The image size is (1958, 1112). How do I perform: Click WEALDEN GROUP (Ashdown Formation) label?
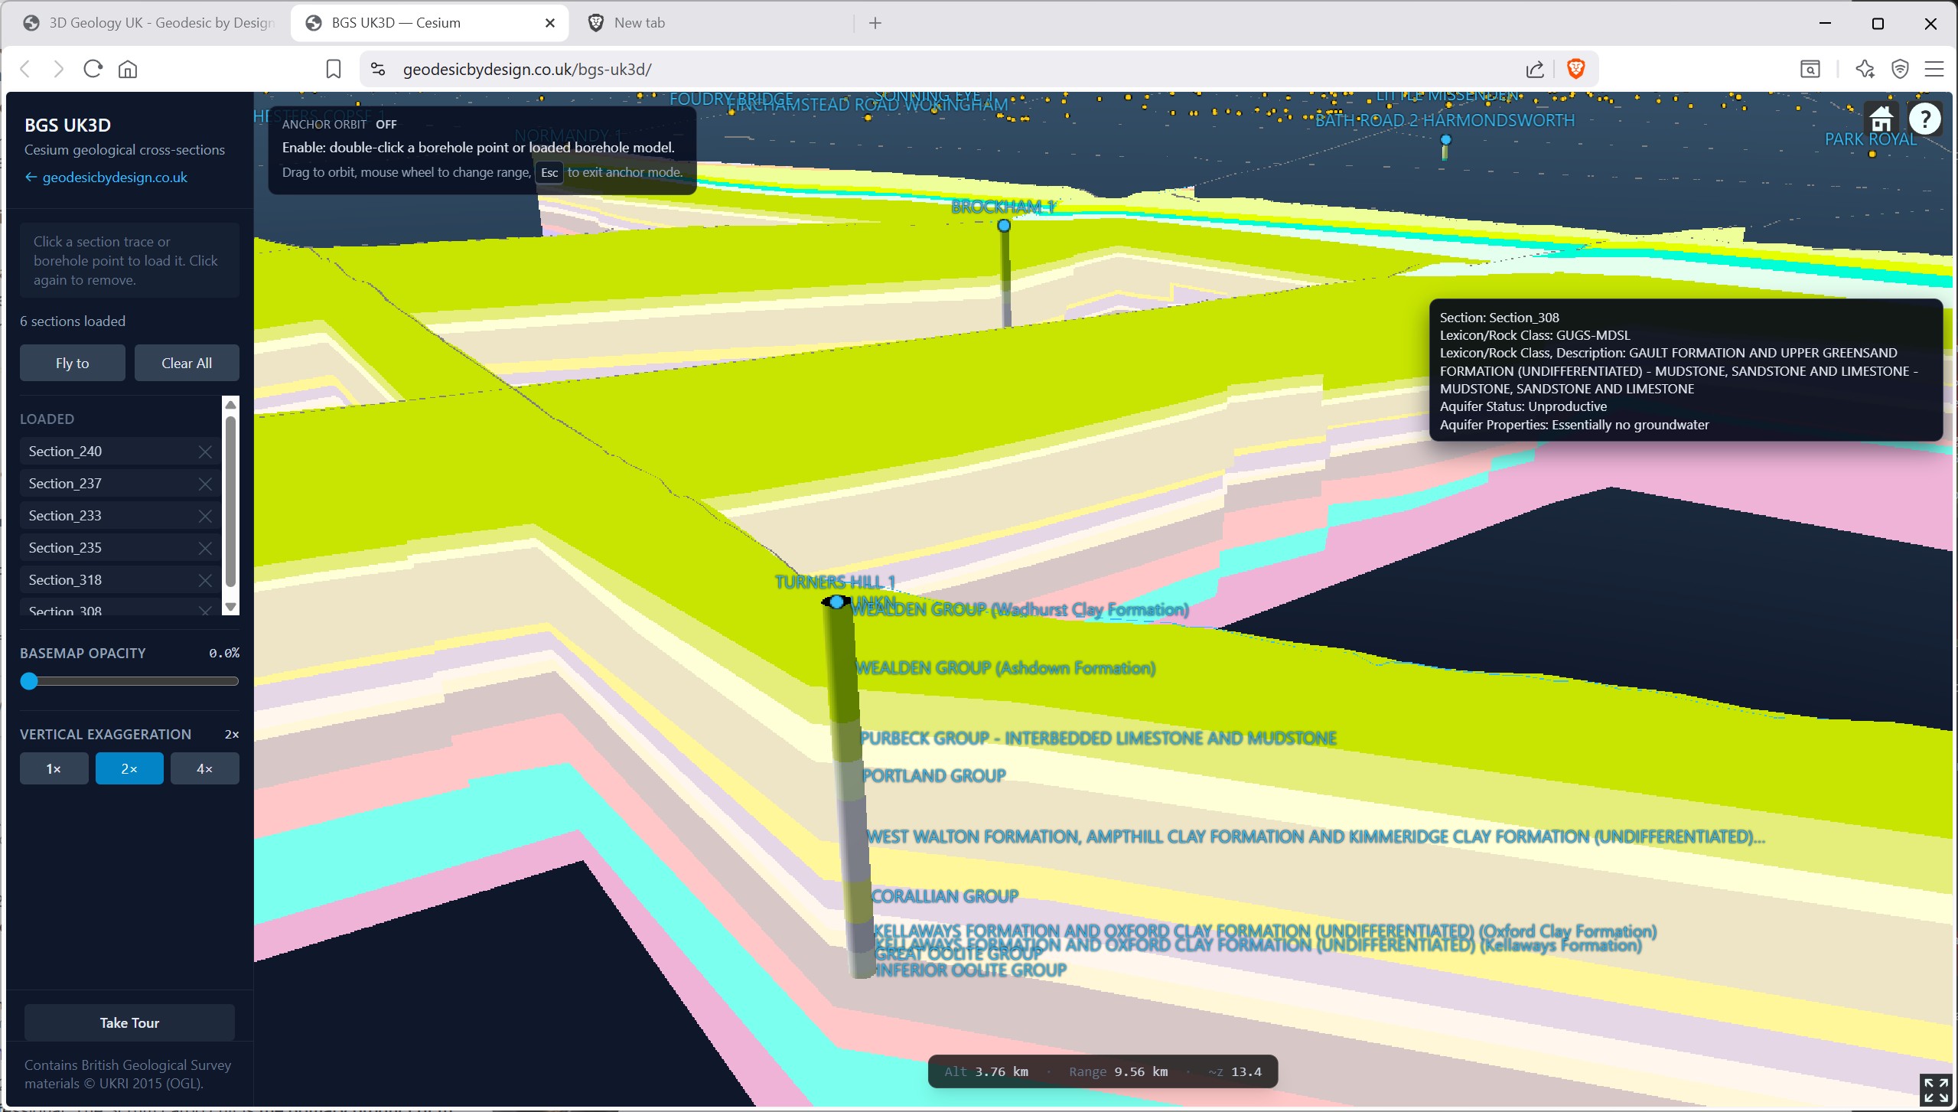coord(1005,668)
